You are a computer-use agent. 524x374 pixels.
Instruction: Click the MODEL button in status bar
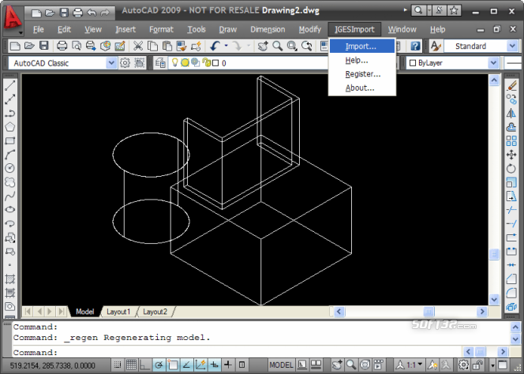(x=281, y=365)
